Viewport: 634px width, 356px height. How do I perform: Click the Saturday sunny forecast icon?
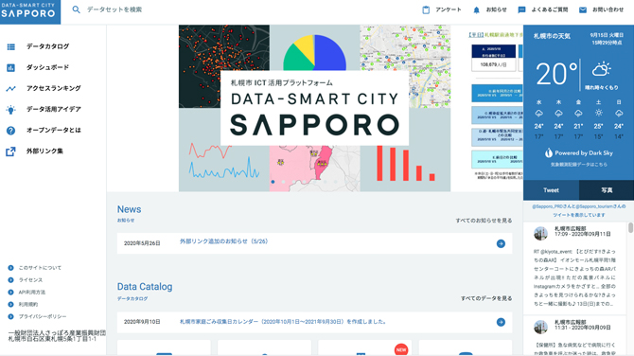tap(598, 114)
